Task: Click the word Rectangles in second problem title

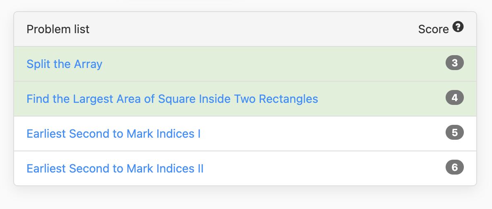Action: point(288,99)
